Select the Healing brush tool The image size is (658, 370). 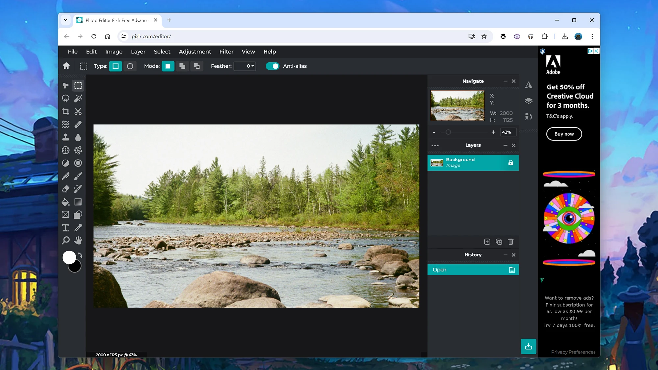(78, 124)
